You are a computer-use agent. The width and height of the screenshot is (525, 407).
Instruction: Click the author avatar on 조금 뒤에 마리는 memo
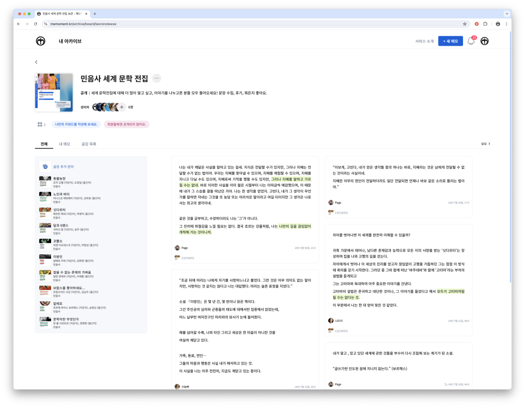point(177,386)
